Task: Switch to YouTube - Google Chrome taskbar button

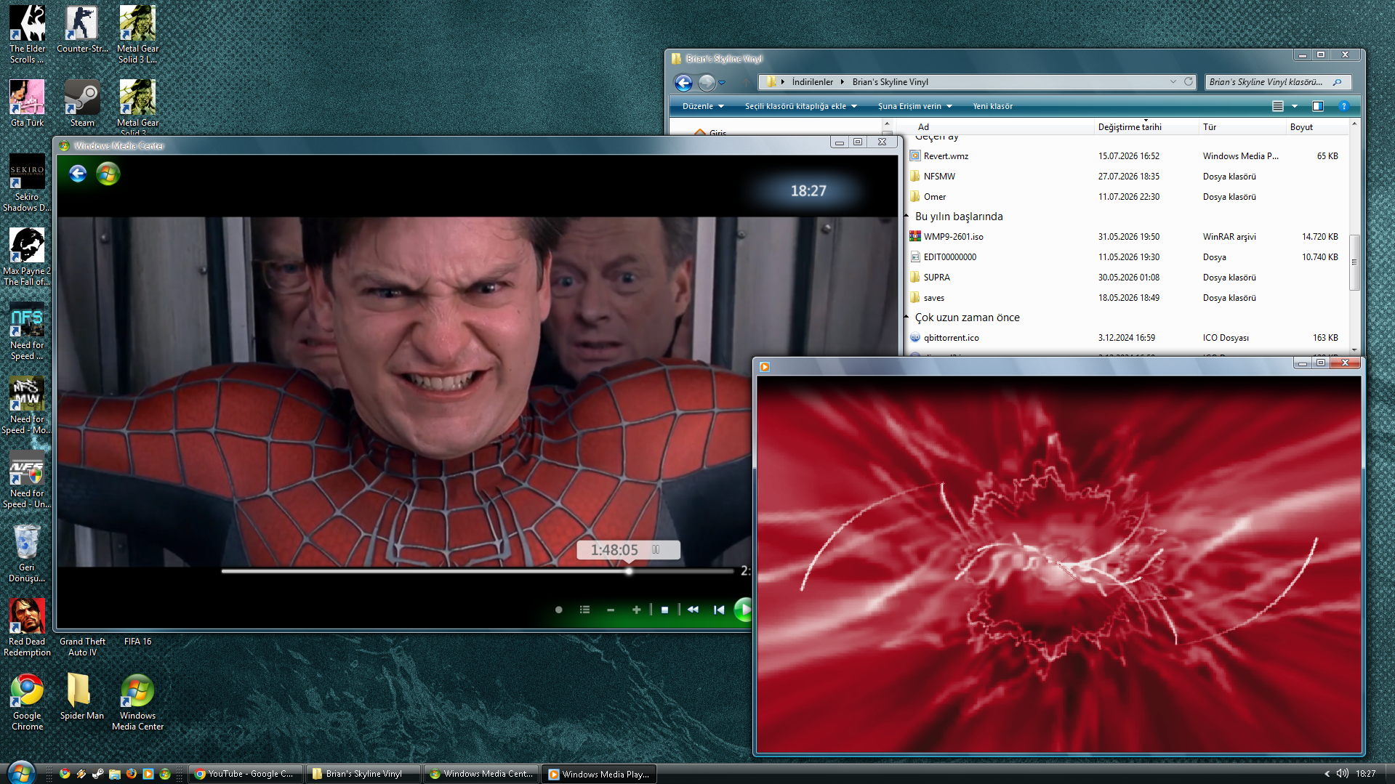Action: pos(246,774)
